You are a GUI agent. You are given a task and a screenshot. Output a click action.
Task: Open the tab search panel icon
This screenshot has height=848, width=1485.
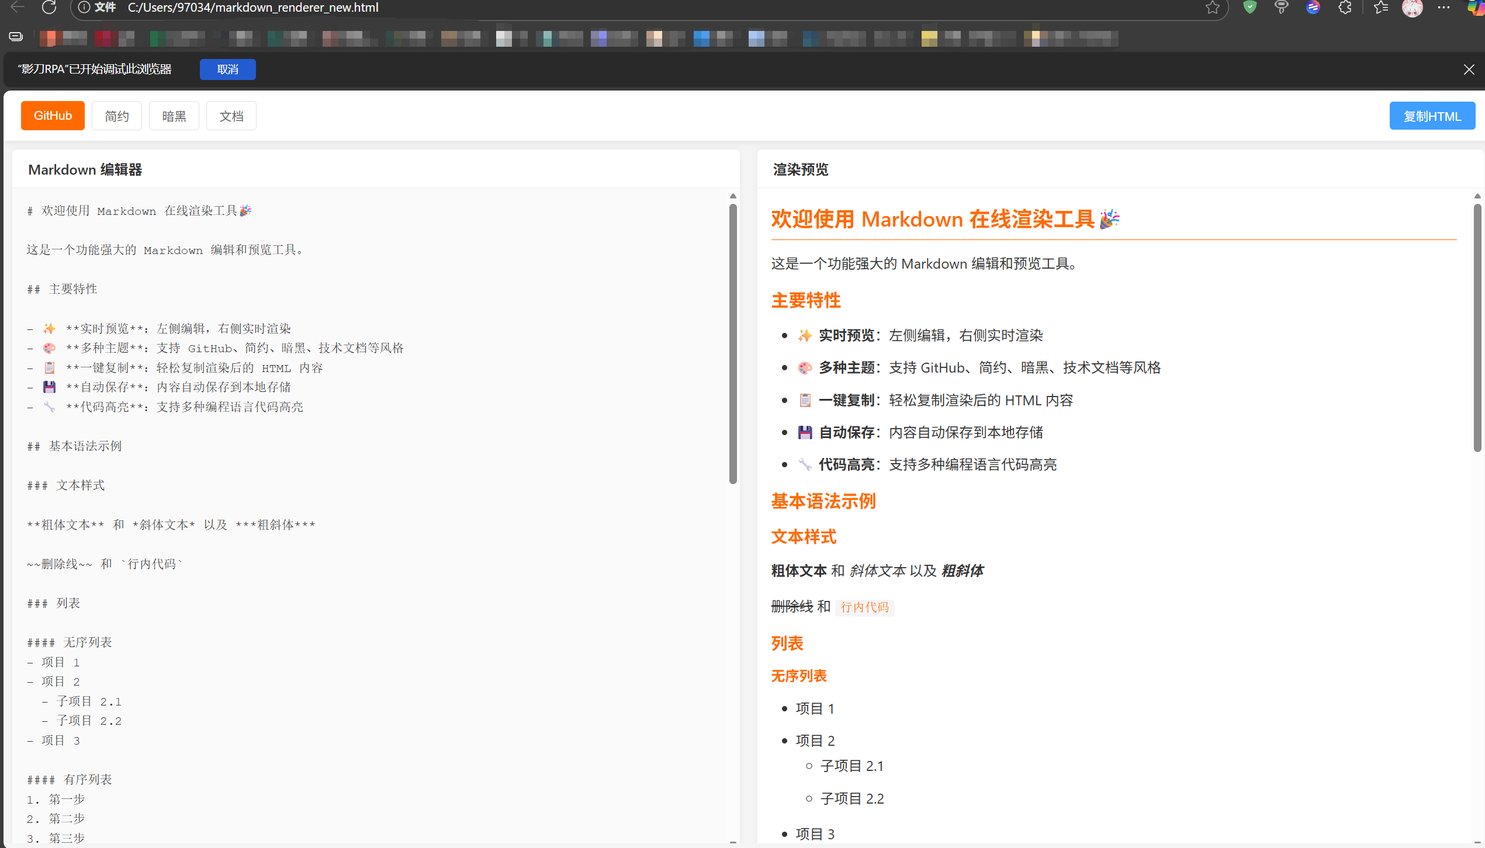click(16, 36)
